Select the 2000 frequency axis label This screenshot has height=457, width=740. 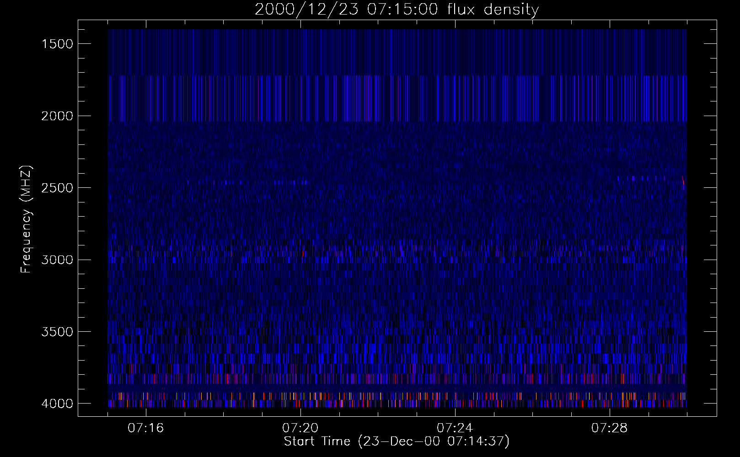57,116
